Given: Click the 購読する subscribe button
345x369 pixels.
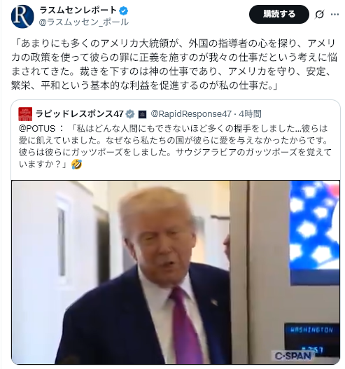Looking at the screenshot, I should 279,14.
